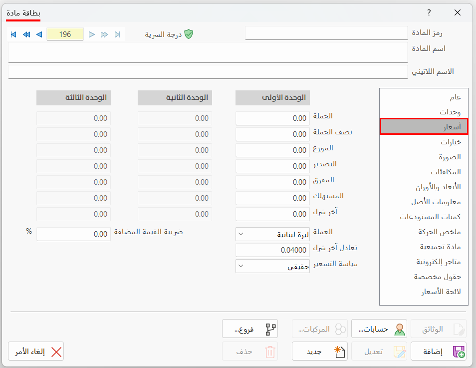476x368 pixels.
Task: Open the خيارات tab
Action: (424, 142)
